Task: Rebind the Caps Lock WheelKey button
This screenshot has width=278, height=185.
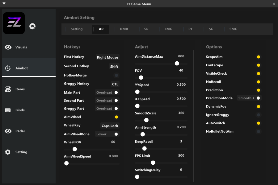Action: point(110,126)
